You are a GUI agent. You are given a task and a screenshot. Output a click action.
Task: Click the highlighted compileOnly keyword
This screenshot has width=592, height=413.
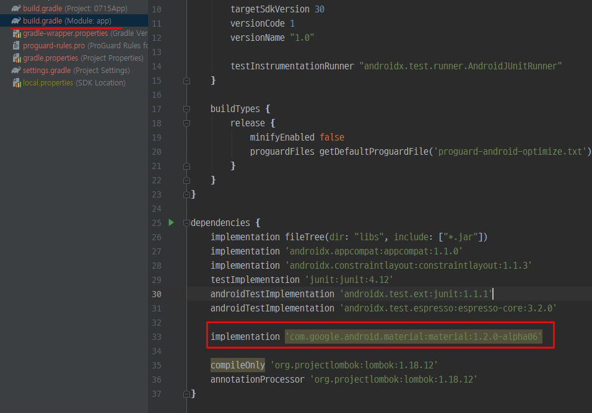(238, 365)
